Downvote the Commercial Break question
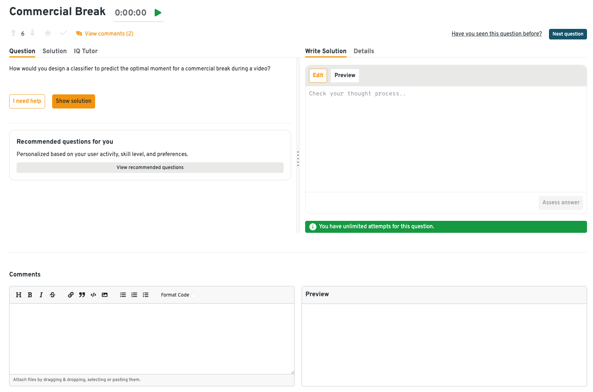The width and height of the screenshot is (593, 392). click(32, 33)
